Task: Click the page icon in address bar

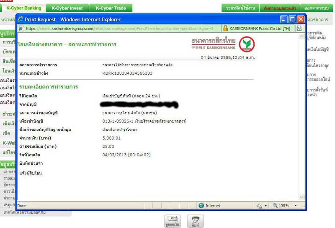Action: point(21,28)
